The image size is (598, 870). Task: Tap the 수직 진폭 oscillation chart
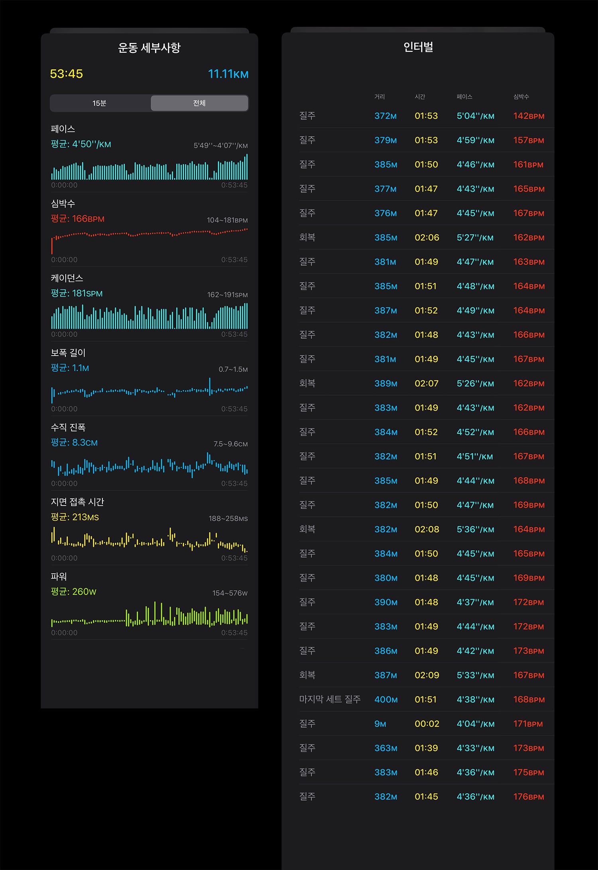pyautogui.click(x=149, y=465)
